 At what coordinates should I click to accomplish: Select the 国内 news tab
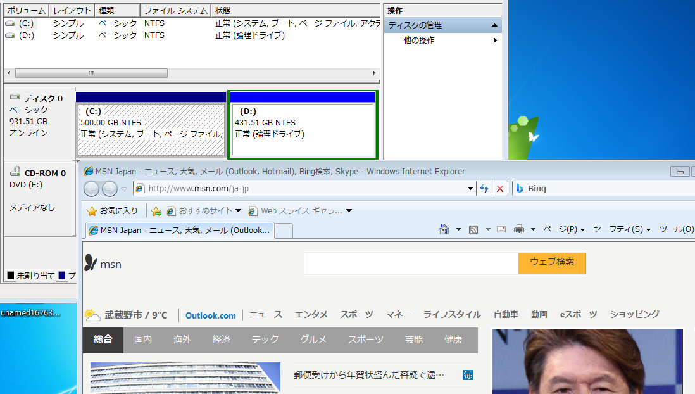(x=142, y=340)
